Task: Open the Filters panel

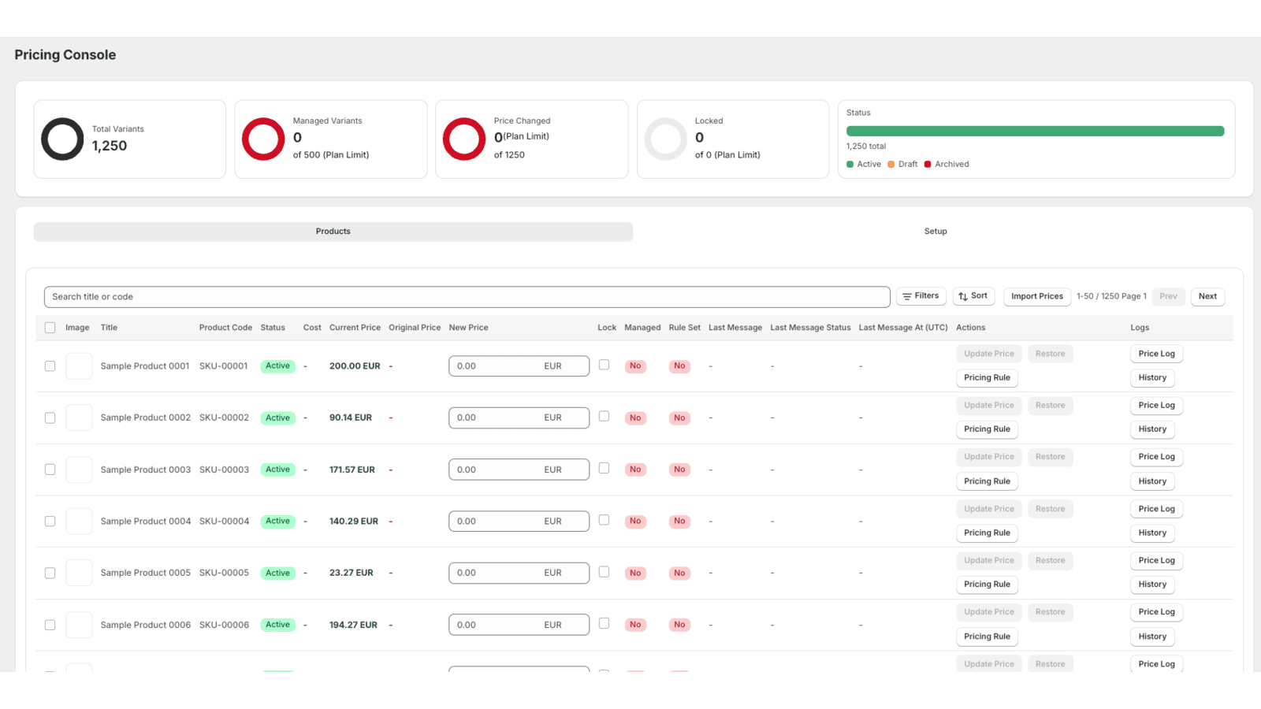Action: coord(921,295)
